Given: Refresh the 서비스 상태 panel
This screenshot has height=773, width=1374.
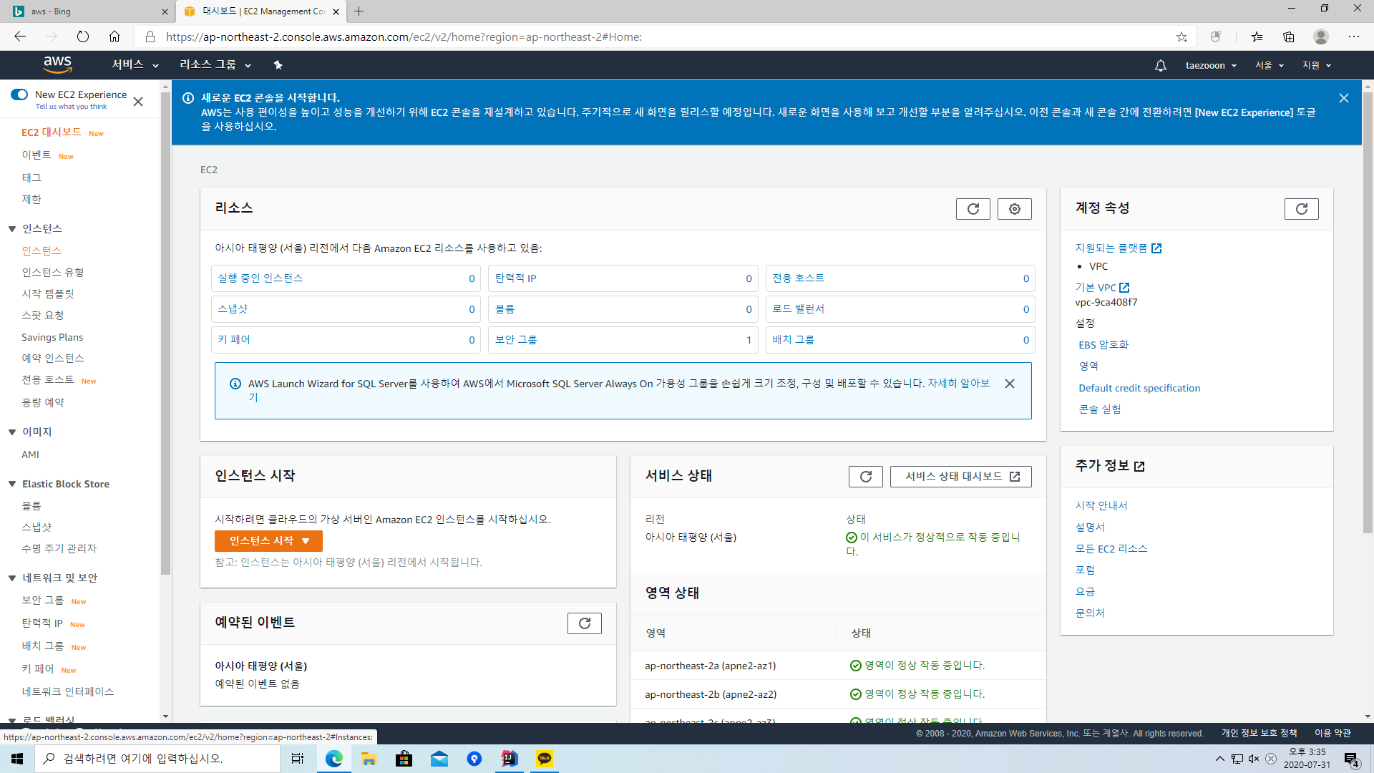Looking at the screenshot, I should [865, 477].
